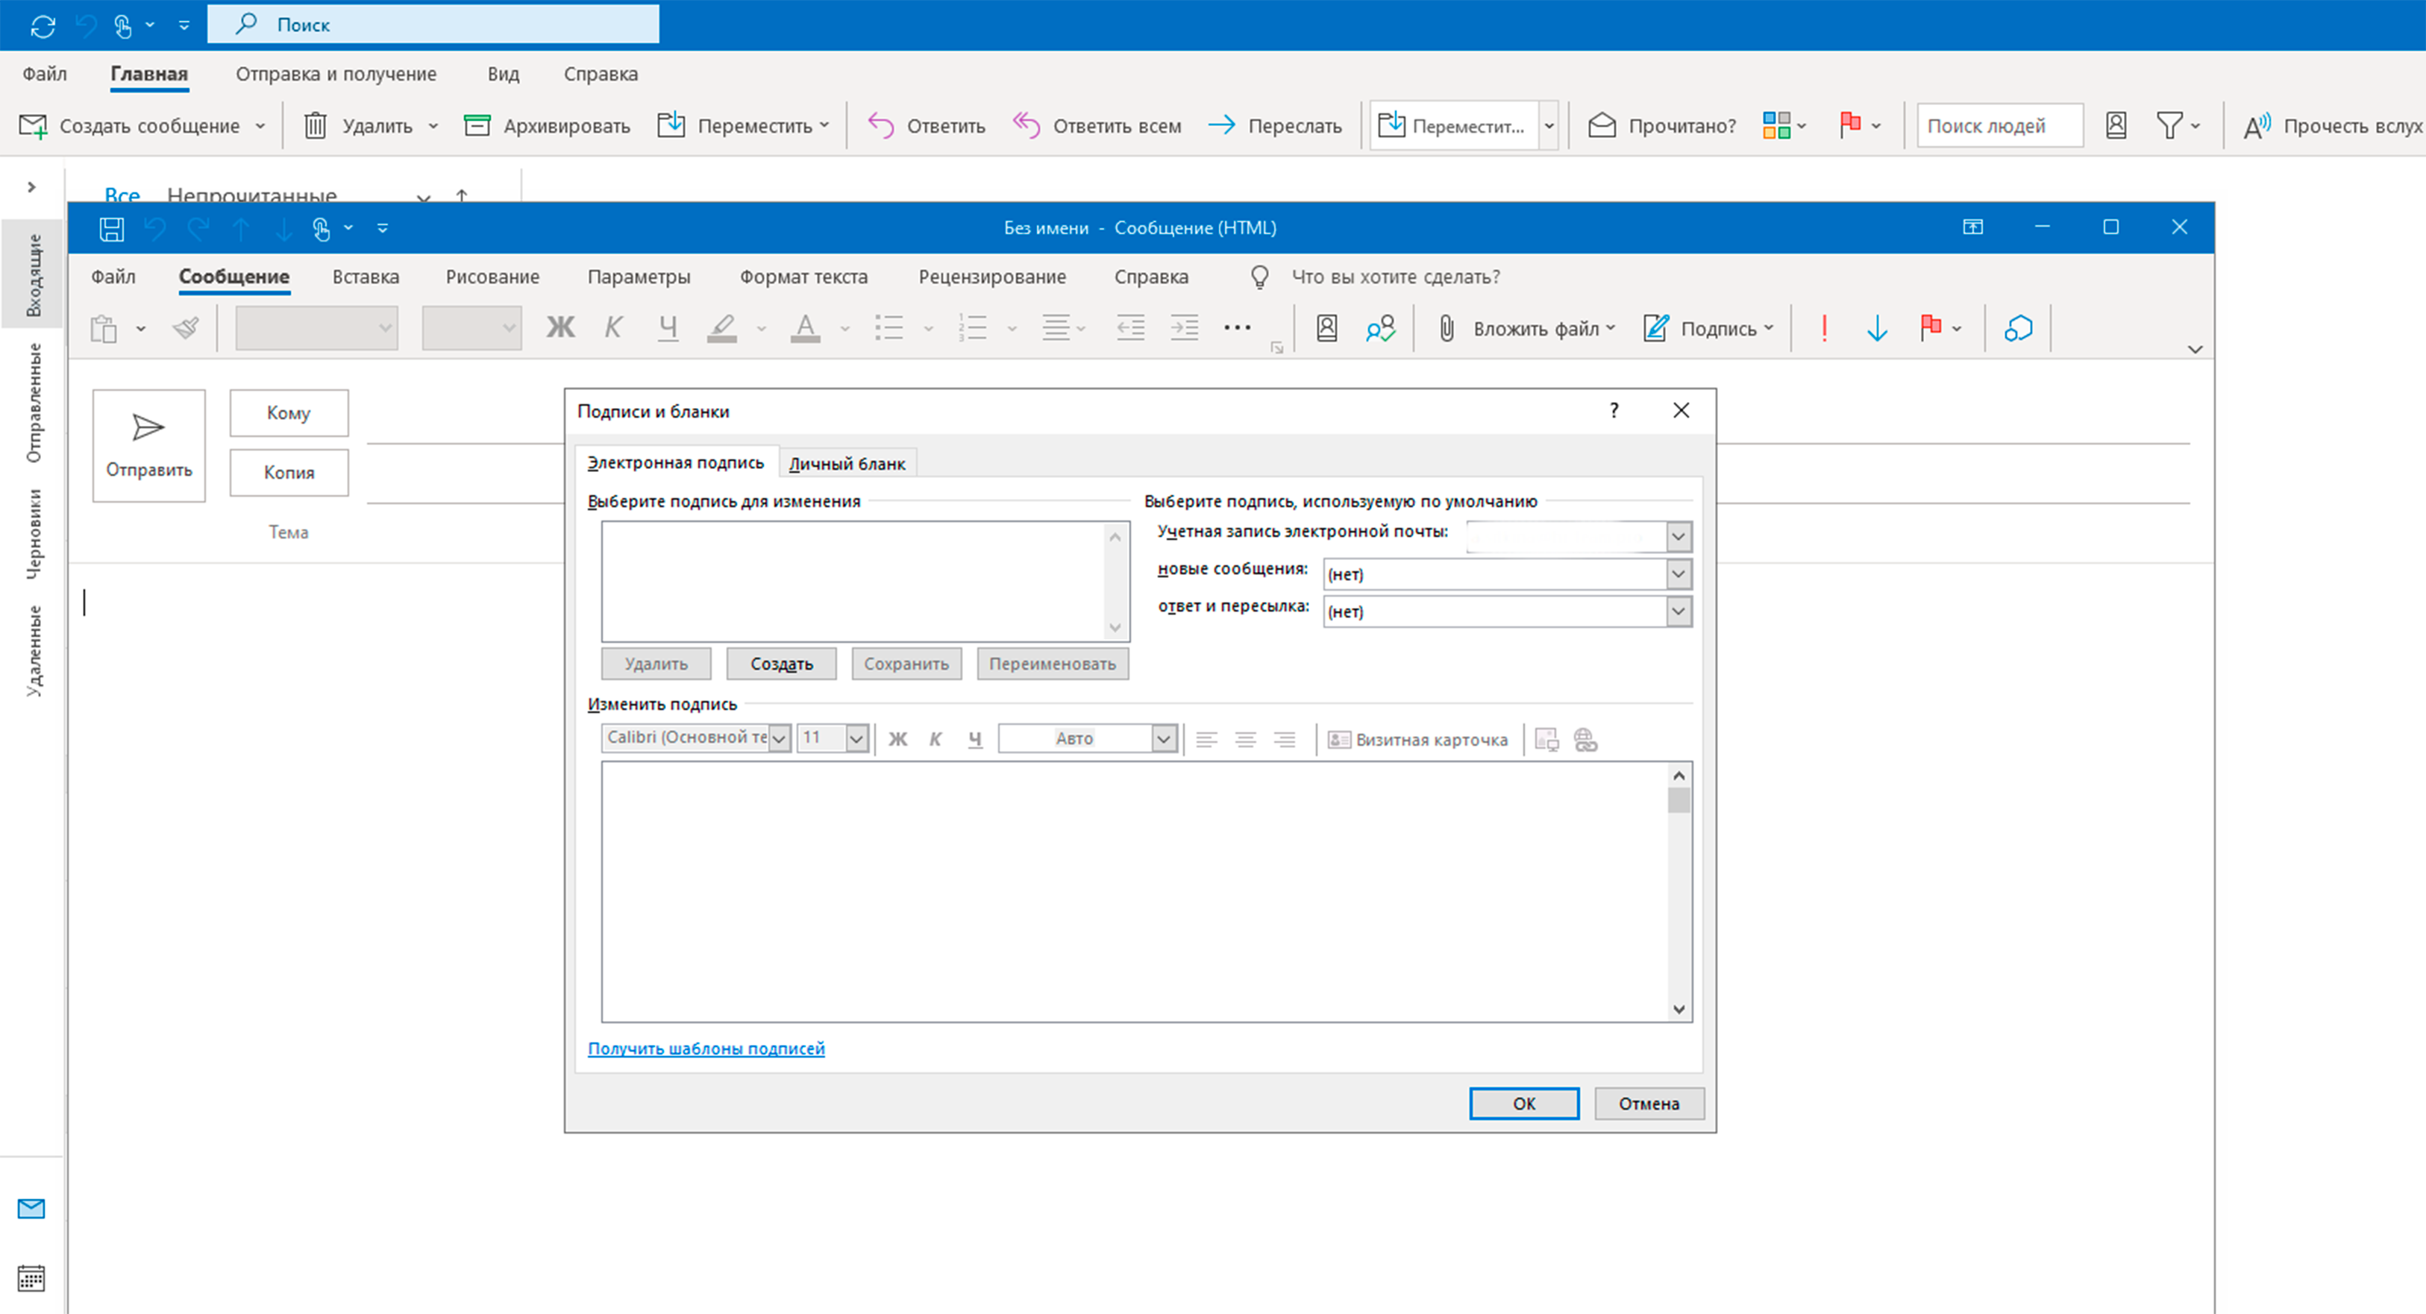Click the Отправить send button
The image size is (2426, 1314).
pos(148,445)
